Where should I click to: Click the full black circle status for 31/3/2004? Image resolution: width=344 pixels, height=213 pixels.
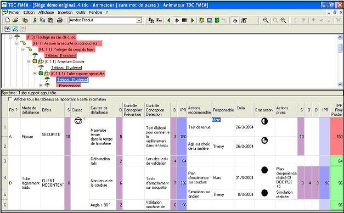click(x=264, y=170)
